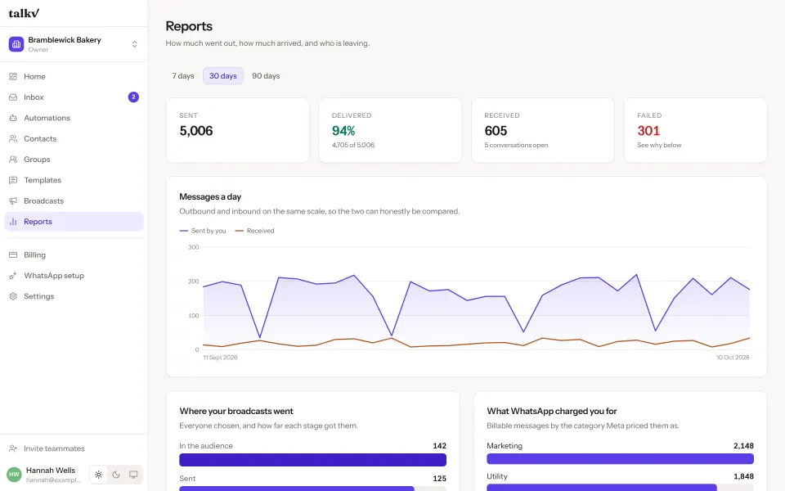Open WhatsApp setup
This screenshot has width=785, height=491.
(74, 276)
